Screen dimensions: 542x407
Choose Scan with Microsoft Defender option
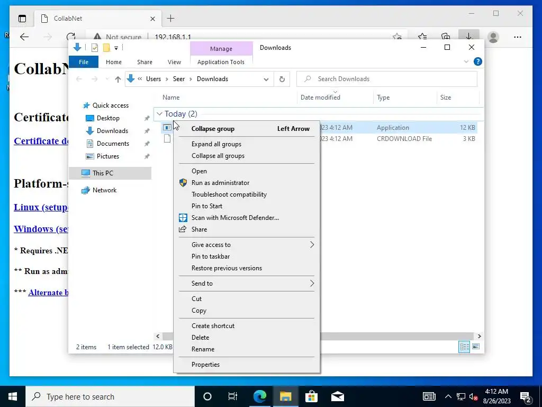tap(235, 218)
